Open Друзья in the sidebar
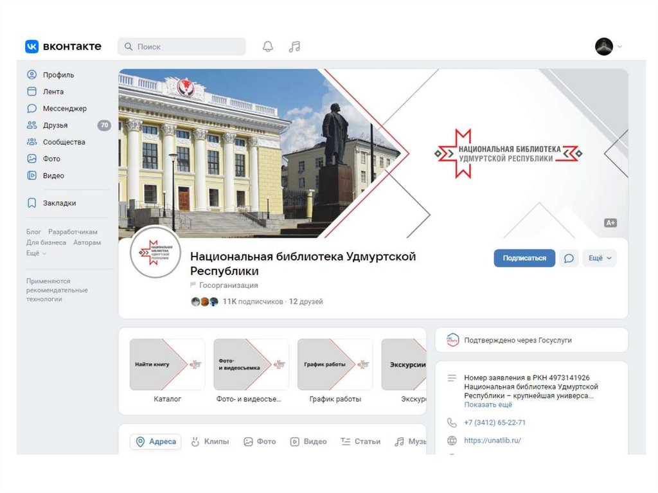Image resolution: width=658 pixels, height=493 pixels. [x=57, y=125]
